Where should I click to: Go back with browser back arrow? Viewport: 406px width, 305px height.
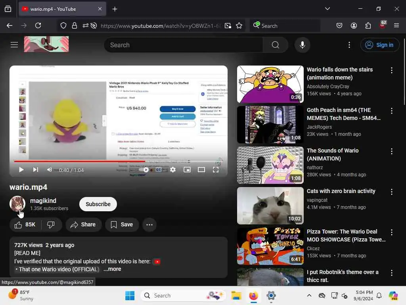(x=10, y=25)
